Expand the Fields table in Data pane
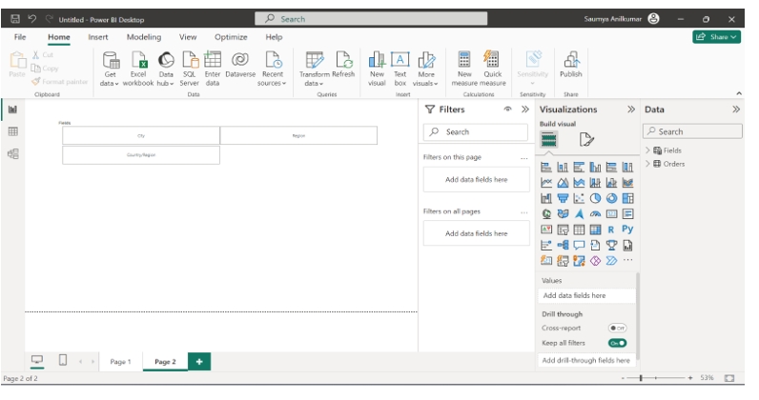Viewport: 759px width, 400px height. click(x=647, y=150)
